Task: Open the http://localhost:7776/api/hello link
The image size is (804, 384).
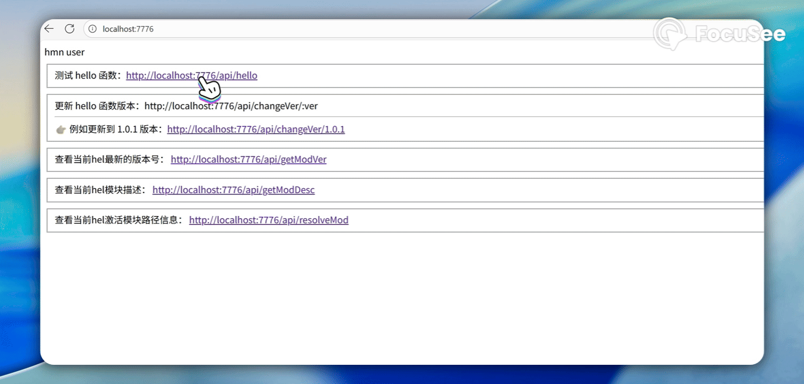Action: pyautogui.click(x=192, y=76)
